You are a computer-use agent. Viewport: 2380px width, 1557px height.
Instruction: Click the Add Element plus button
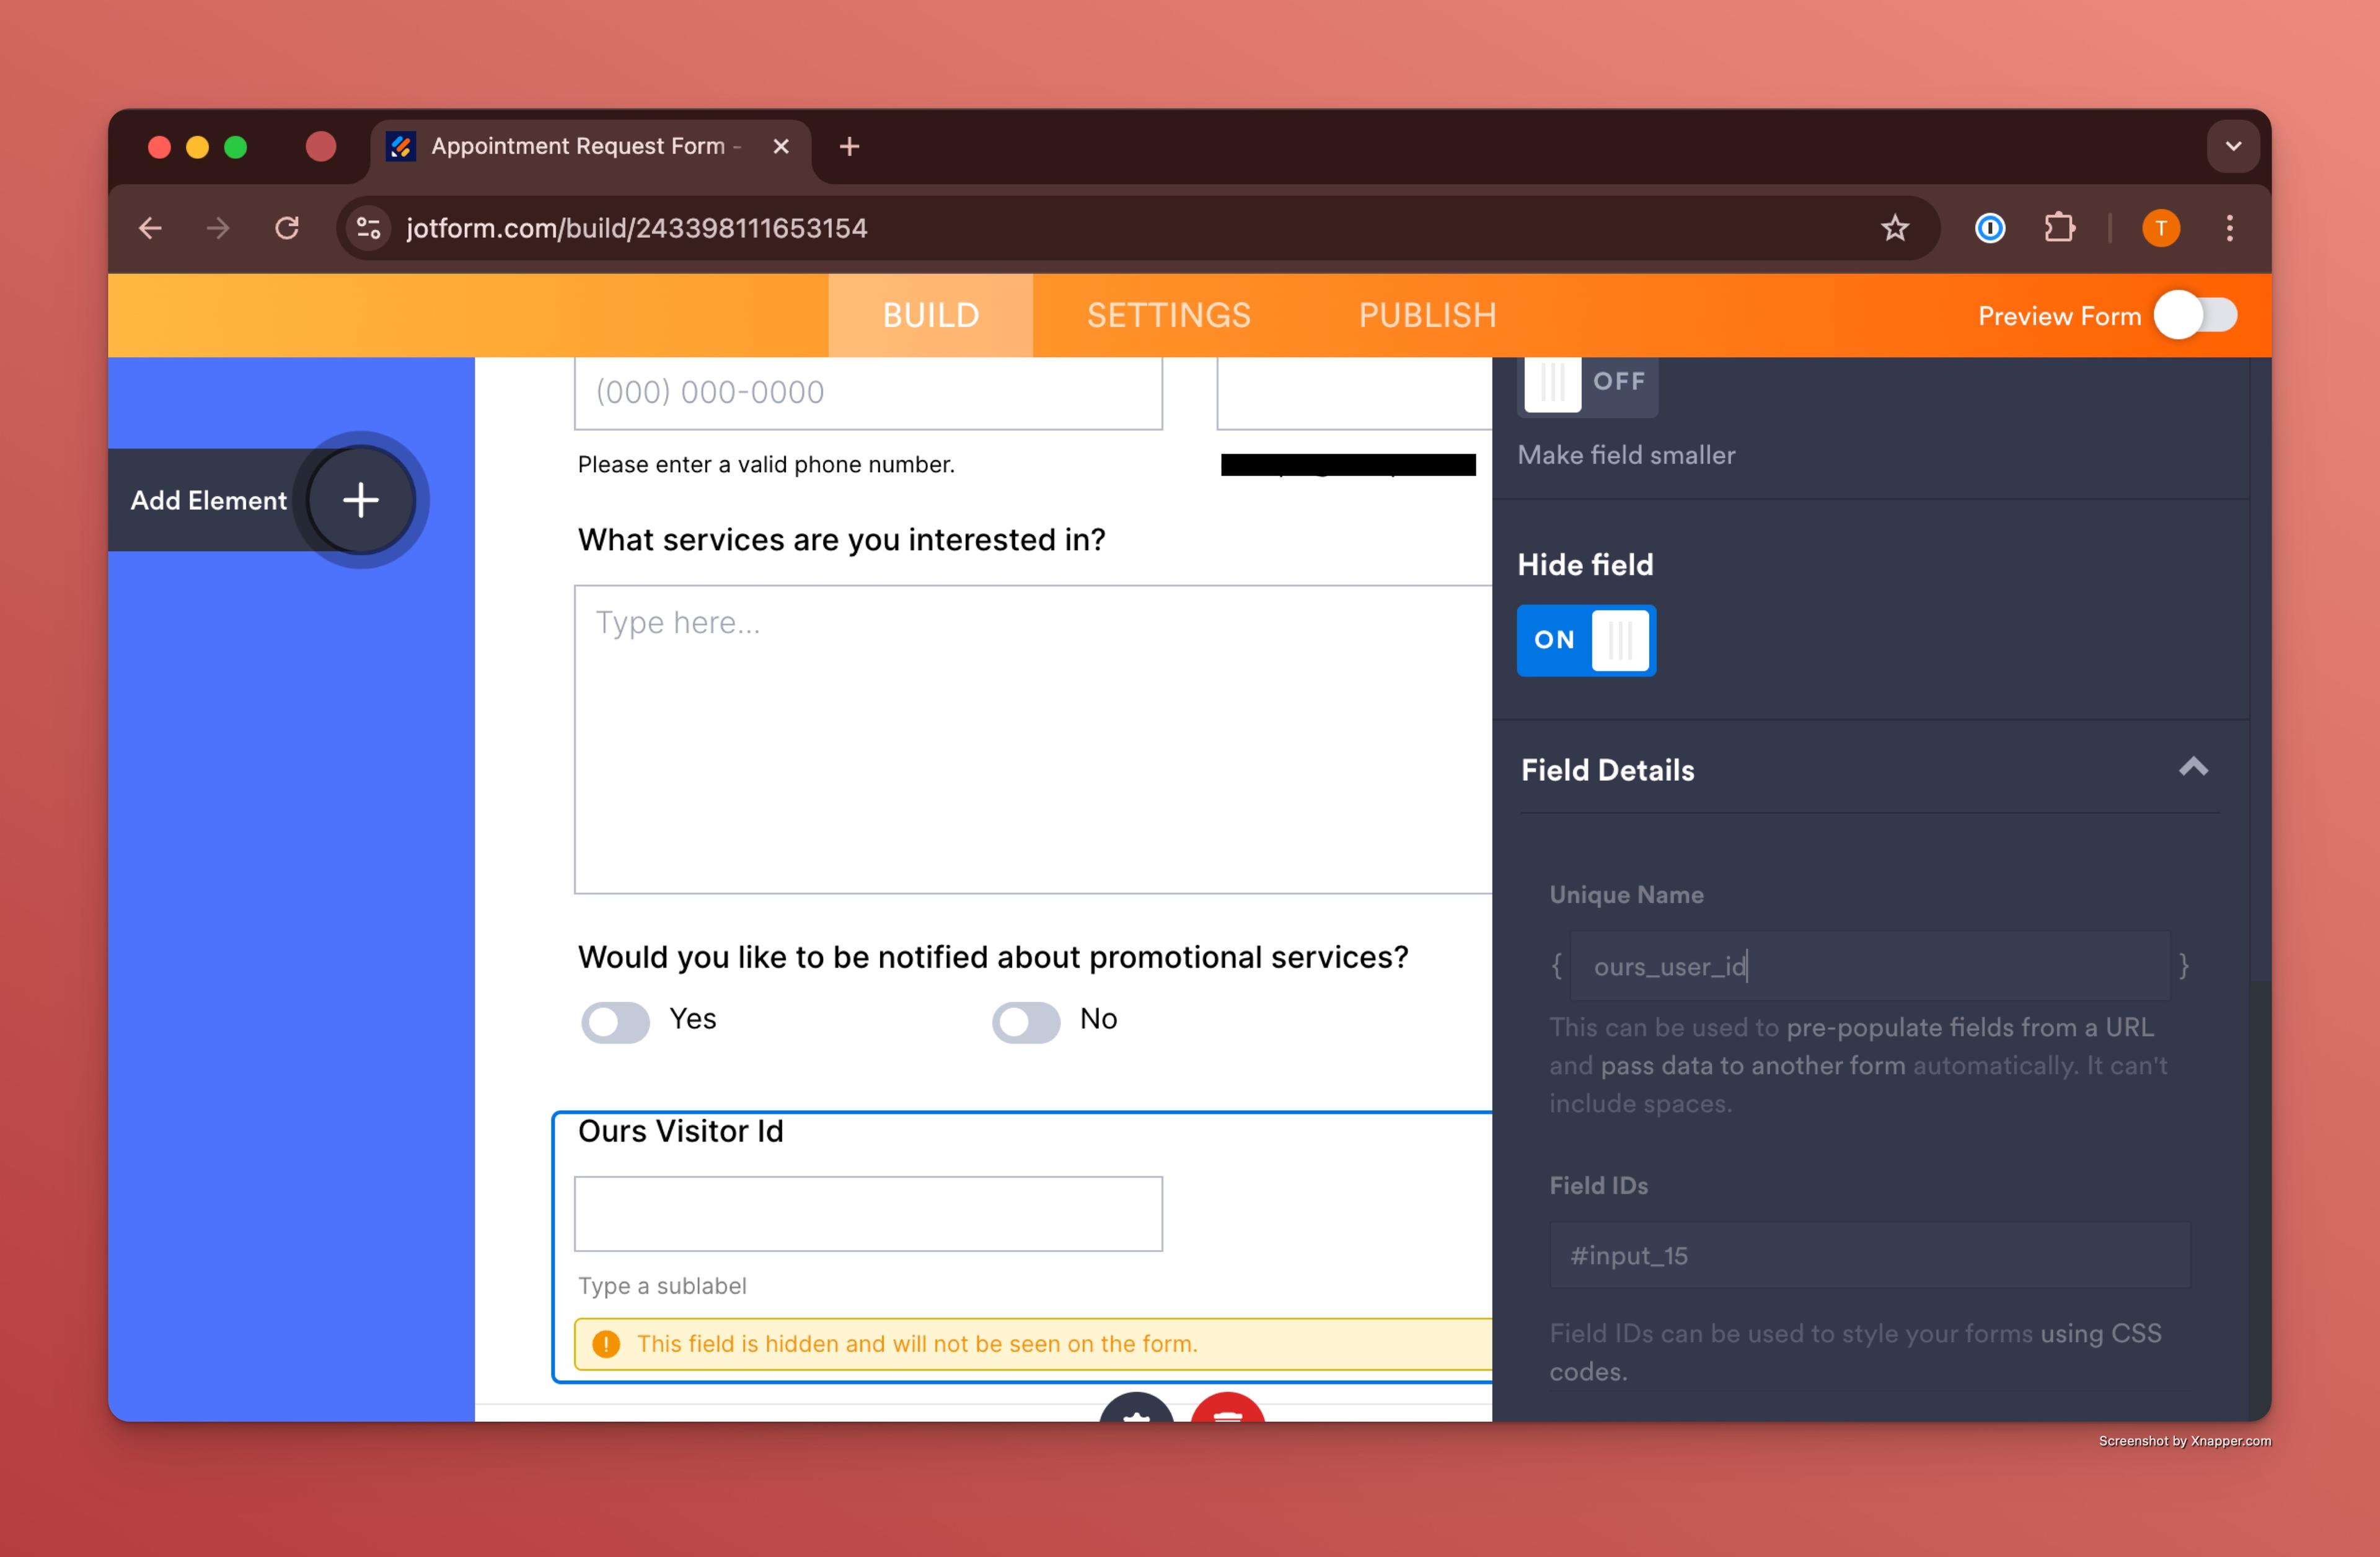(360, 500)
